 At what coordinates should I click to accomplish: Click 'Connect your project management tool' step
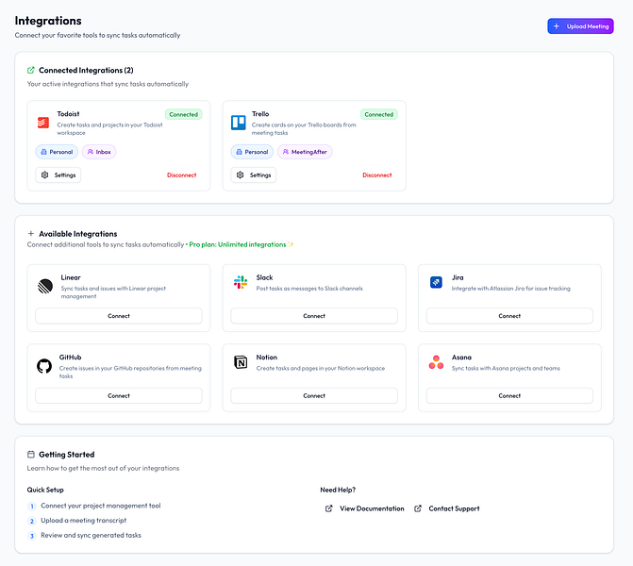coord(101,506)
